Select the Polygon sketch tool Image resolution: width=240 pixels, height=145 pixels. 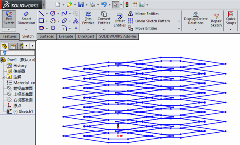(53, 28)
